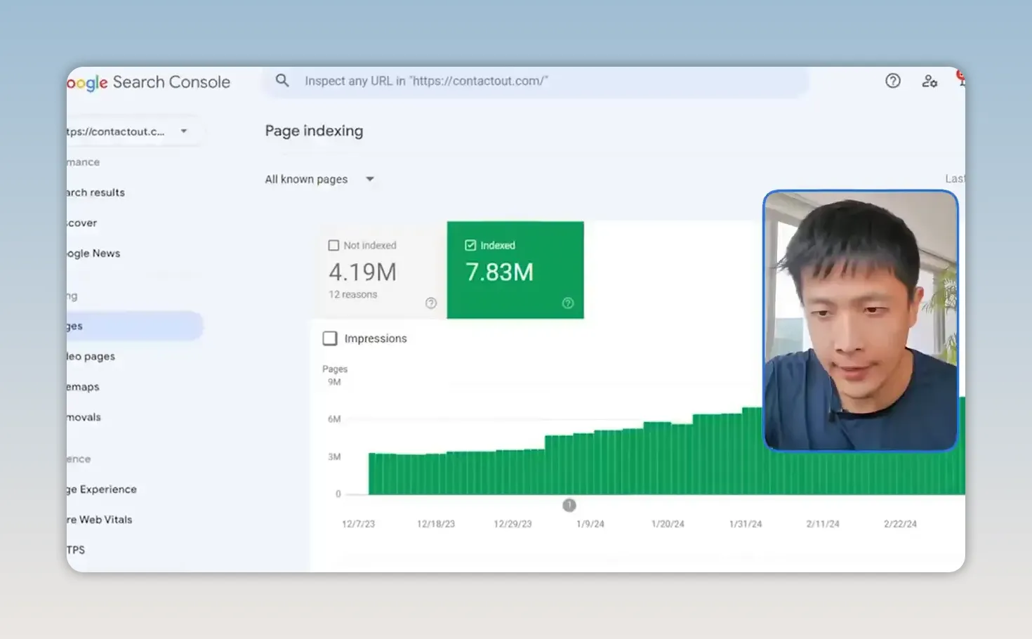
Task: Open Sitemaps in sidebar
Action: [83, 386]
